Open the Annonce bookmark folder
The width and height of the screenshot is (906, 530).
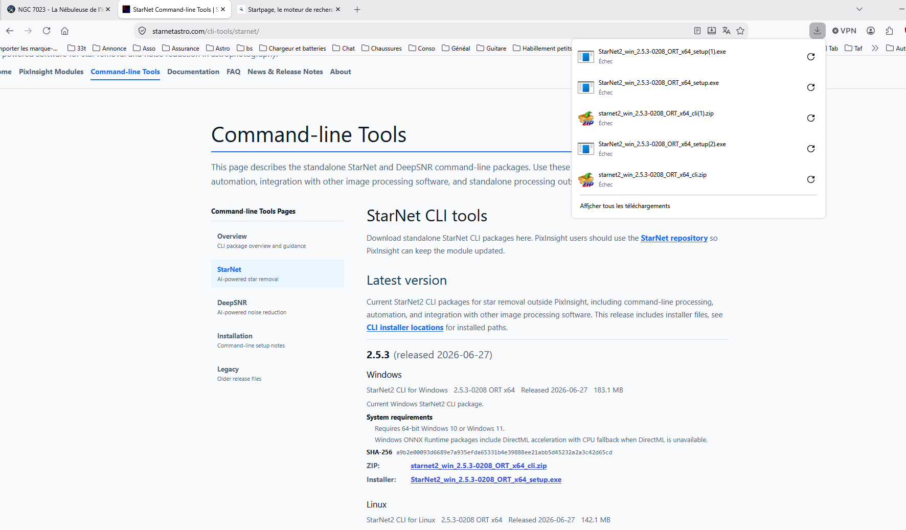pos(109,48)
